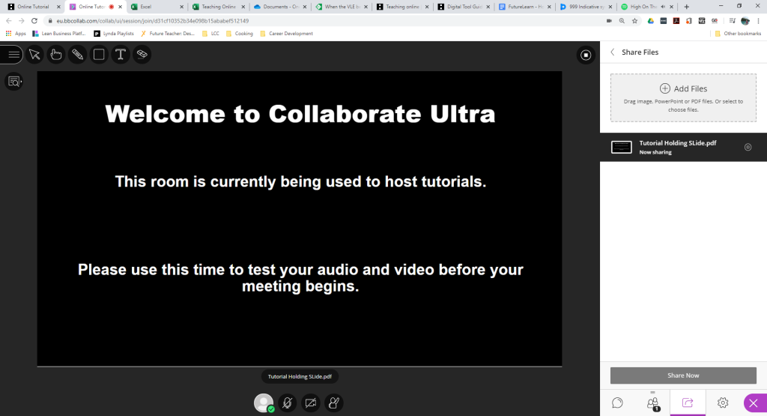Image resolution: width=767 pixels, height=416 pixels.
Task: Open the Collaborate session menu (hamburger)
Action: click(x=12, y=54)
